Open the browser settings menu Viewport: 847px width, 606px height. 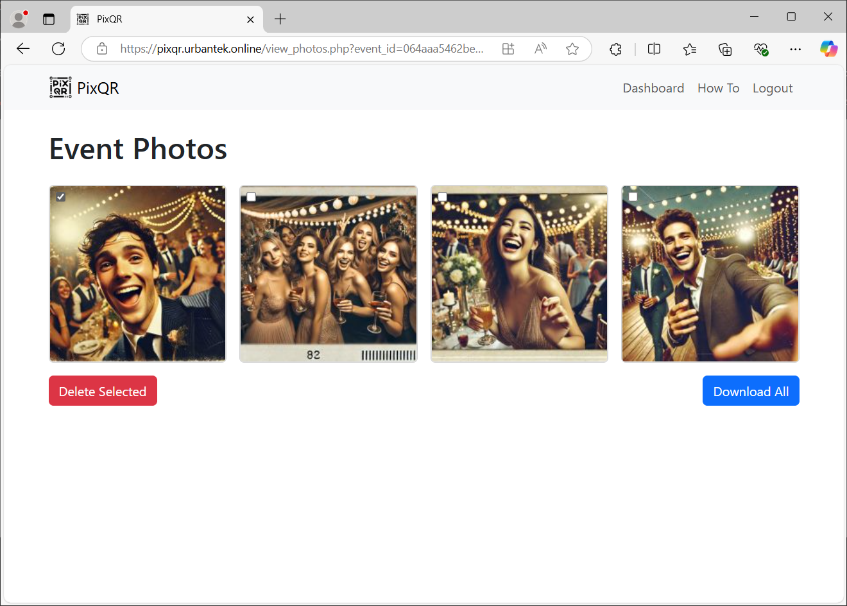click(795, 49)
